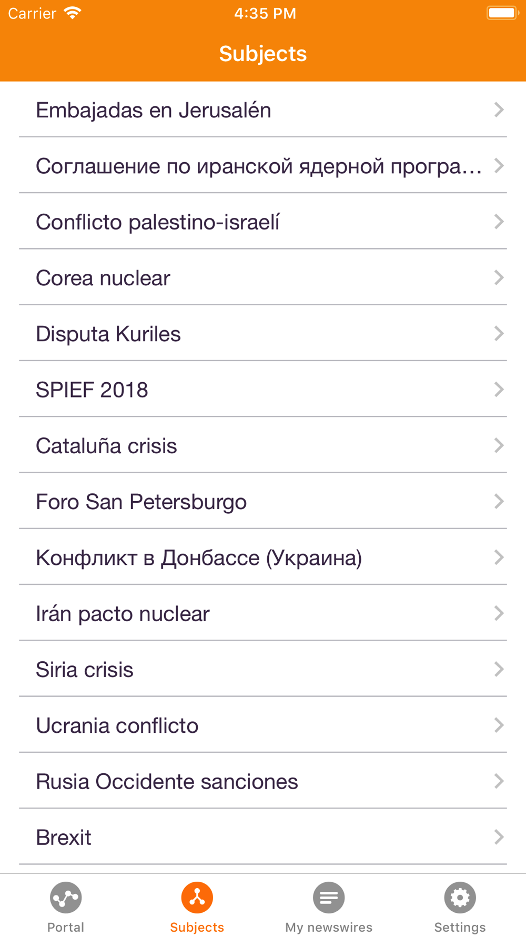Screen dimensions: 526x936
Task: Select the Settings tab label
Action: (460, 927)
